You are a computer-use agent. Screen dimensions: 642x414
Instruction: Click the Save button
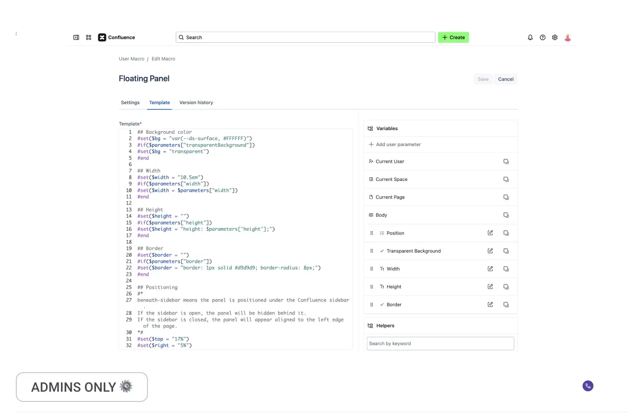coord(483,79)
